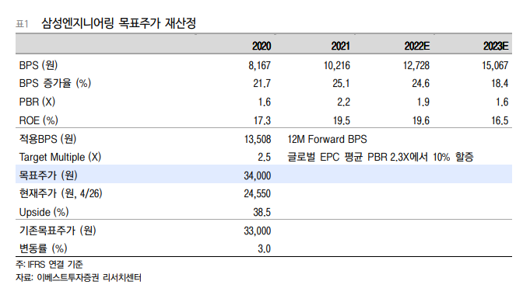The width and height of the screenshot is (523, 302).
Task: Click growth rate value 25.1
Action: (x=341, y=84)
